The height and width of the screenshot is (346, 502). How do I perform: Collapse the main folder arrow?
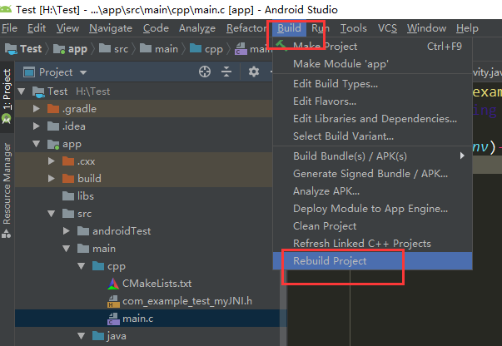(67, 249)
